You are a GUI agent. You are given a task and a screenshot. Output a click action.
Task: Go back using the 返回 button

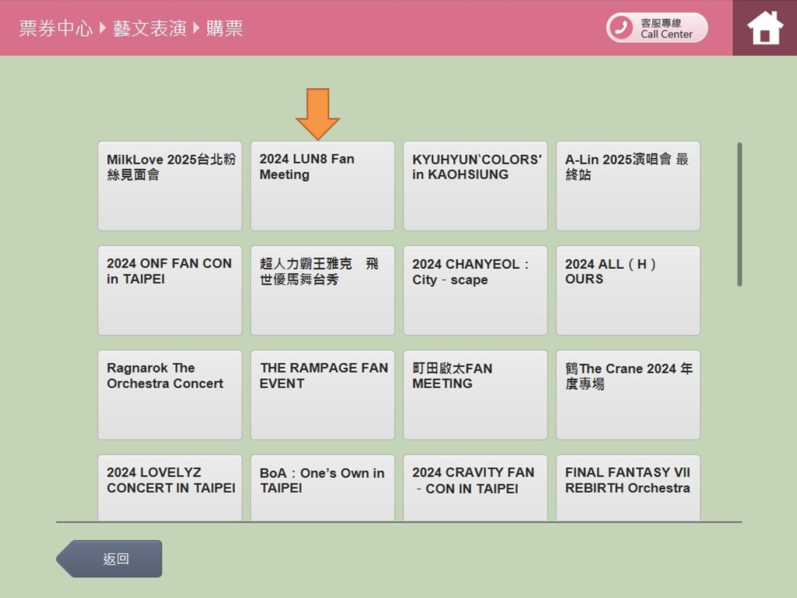pos(110,559)
